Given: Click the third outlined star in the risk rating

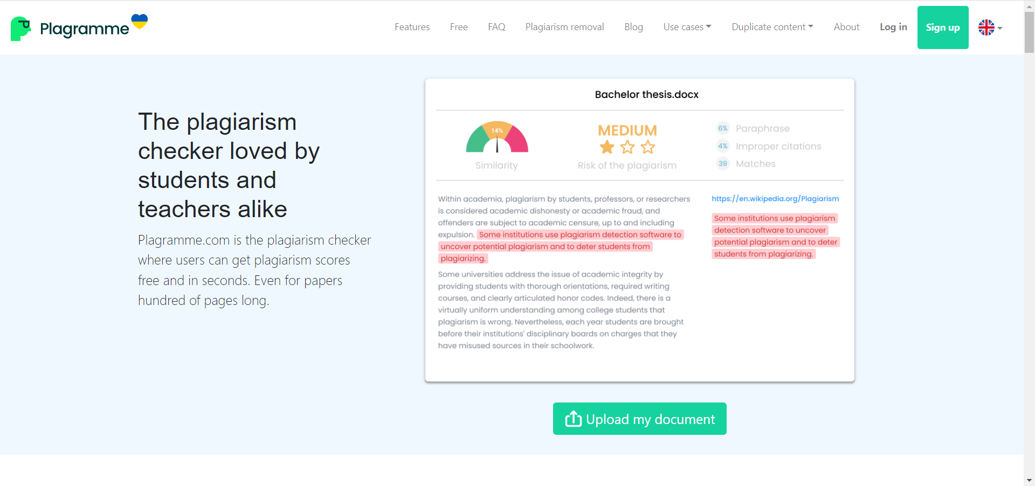Looking at the screenshot, I should [648, 147].
